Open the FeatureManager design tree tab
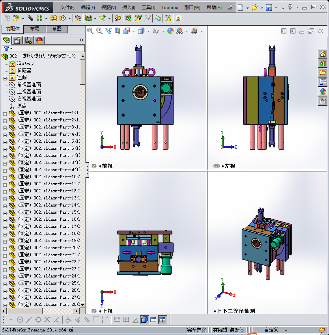329x335 pixels. [6, 40]
